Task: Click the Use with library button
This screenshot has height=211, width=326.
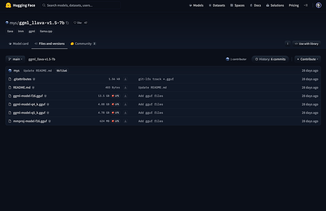Action: tap(307, 44)
